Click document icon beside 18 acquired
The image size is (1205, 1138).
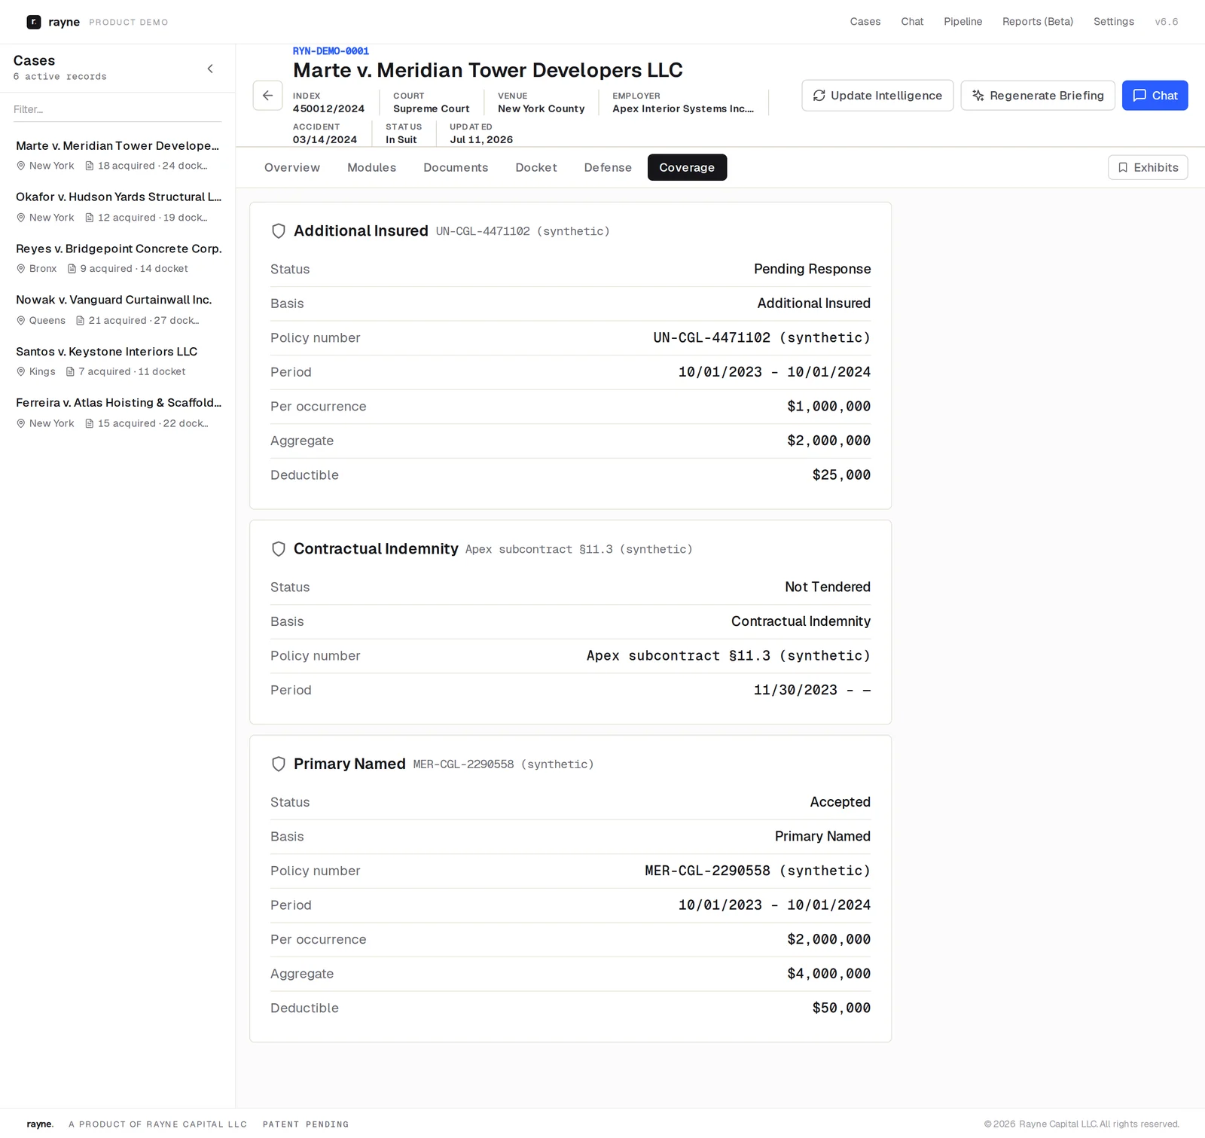pyautogui.click(x=90, y=166)
